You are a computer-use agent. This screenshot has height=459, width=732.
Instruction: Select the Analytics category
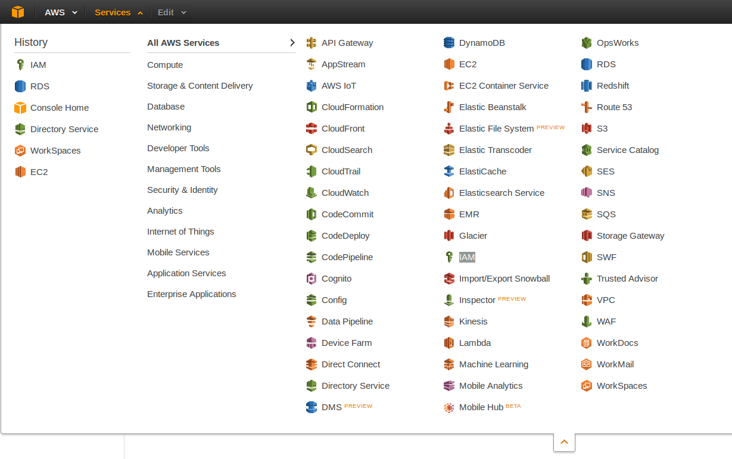pyautogui.click(x=165, y=211)
